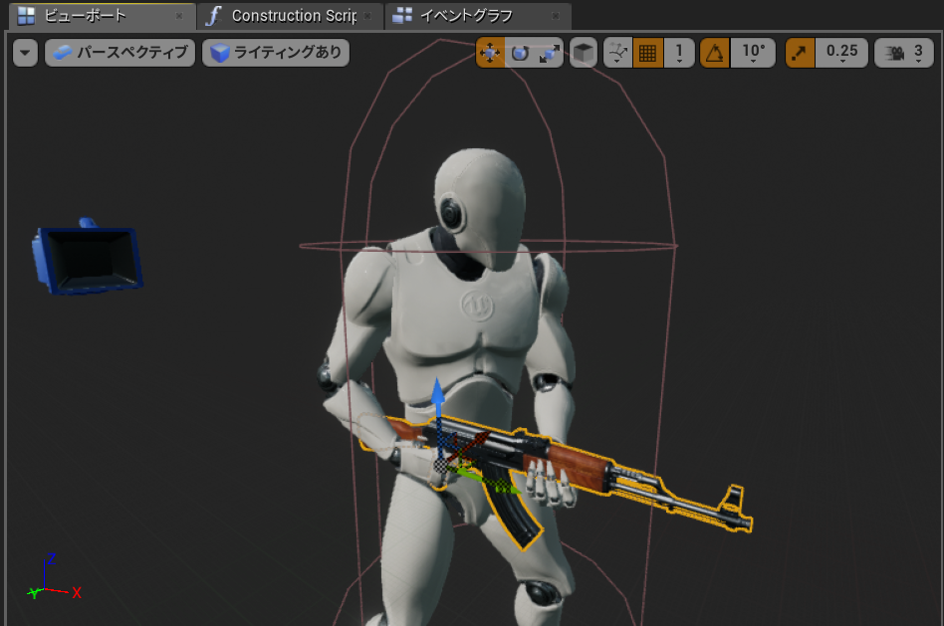Open the viewport options arrow menu
Viewport: 944px width, 626px height.
click(23, 52)
